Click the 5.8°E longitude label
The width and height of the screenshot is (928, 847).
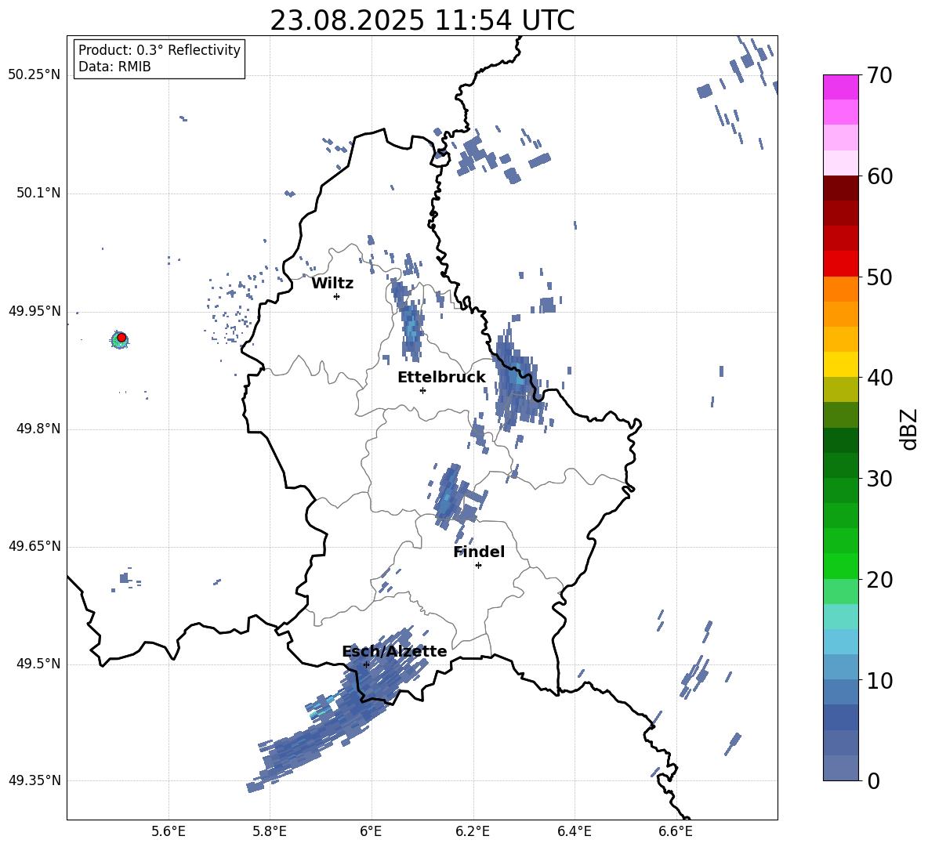pyautogui.click(x=270, y=831)
